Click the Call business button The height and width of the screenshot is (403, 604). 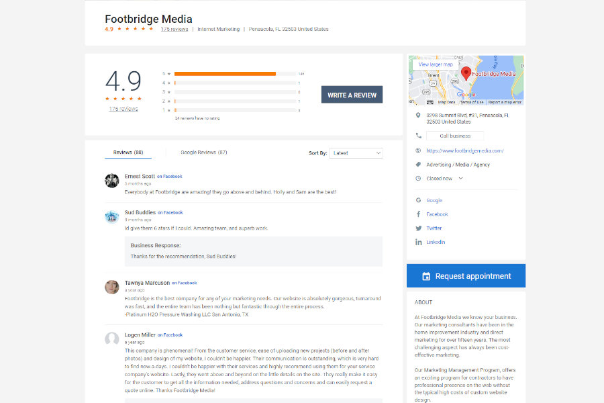pos(455,136)
